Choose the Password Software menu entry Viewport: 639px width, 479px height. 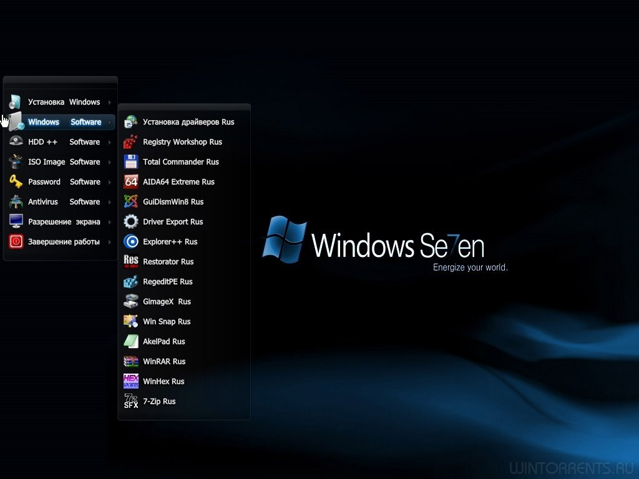(61, 181)
